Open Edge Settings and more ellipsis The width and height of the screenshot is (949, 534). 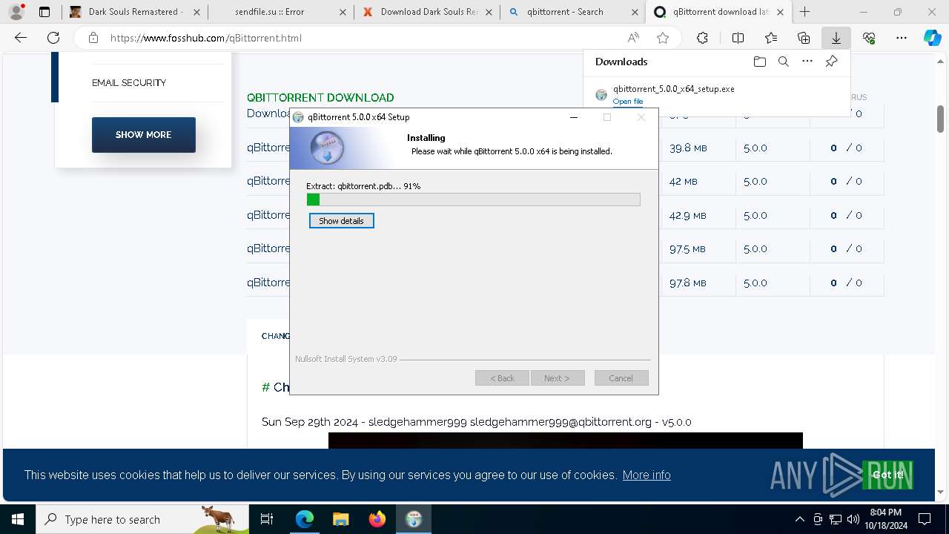pyautogui.click(x=902, y=38)
